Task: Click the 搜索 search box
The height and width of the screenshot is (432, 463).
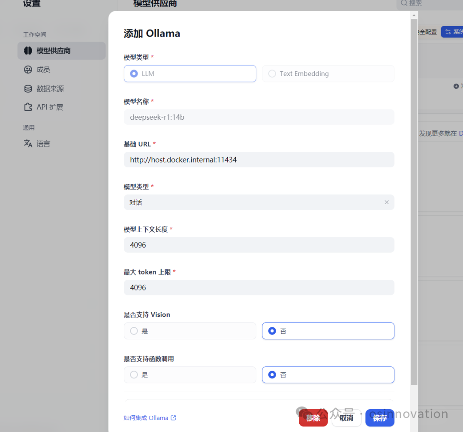Action: pyautogui.click(x=430, y=3)
